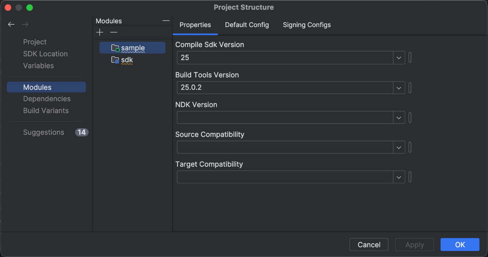The height and width of the screenshot is (257, 488).
Task: Click the variable binding handle beside Compile Sdk Version
Action: (x=410, y=58)
